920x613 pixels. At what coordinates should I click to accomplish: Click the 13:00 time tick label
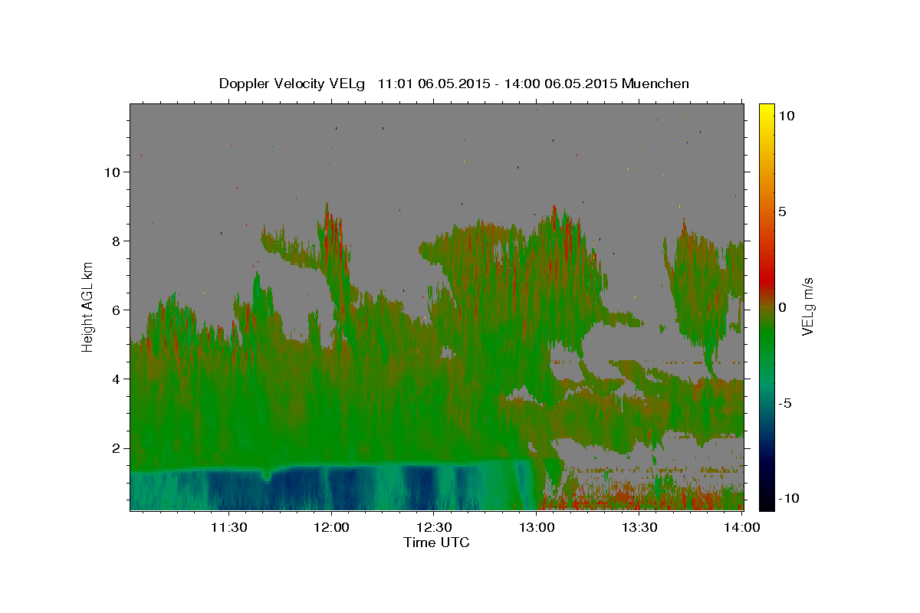click(537, 528)
